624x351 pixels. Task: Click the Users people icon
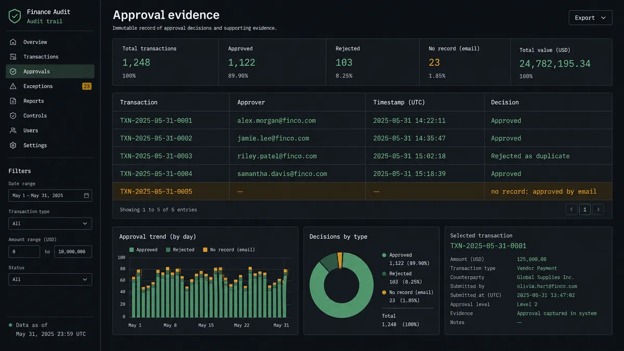click(13, 131)
